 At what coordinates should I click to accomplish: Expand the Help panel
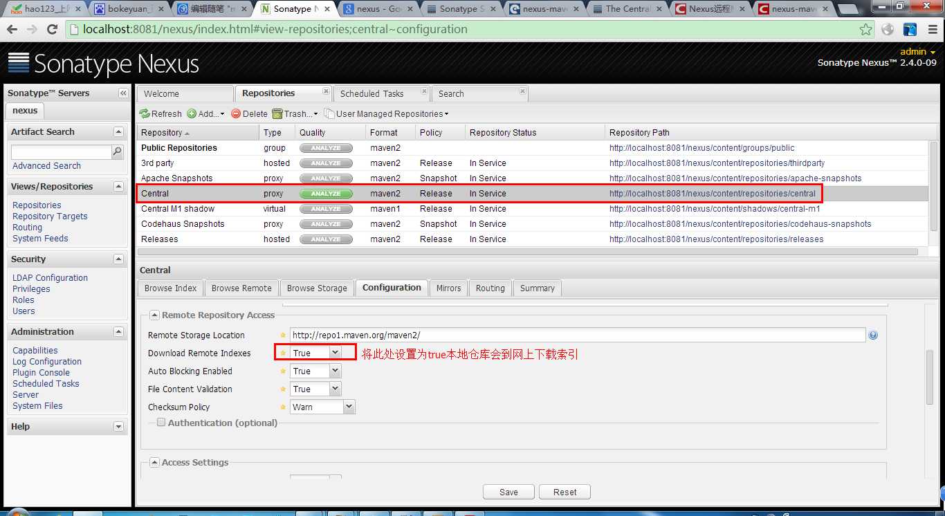point(118,426)
